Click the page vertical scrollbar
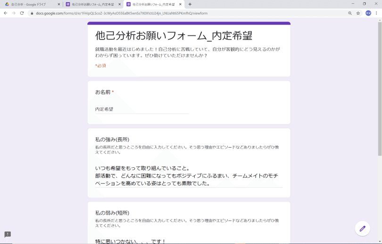Screen dimensions: 382x244 (x=380, y=89)
